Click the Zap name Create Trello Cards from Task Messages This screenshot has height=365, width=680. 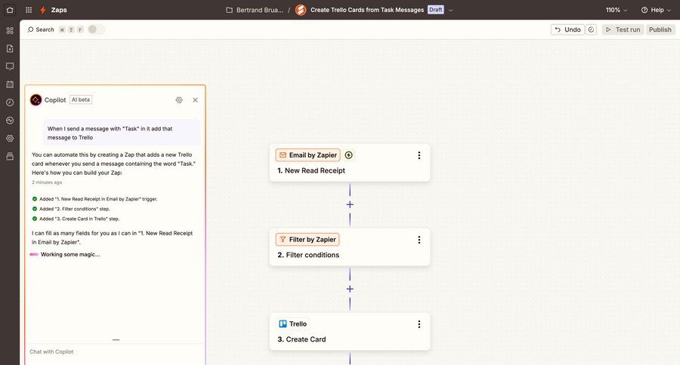point(367,10)
